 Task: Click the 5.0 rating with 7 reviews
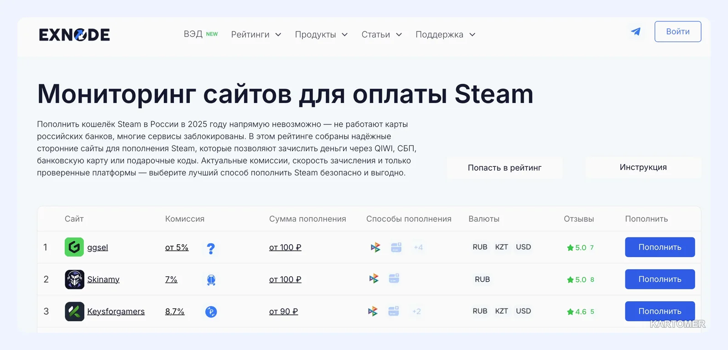(x=580, y=247)
